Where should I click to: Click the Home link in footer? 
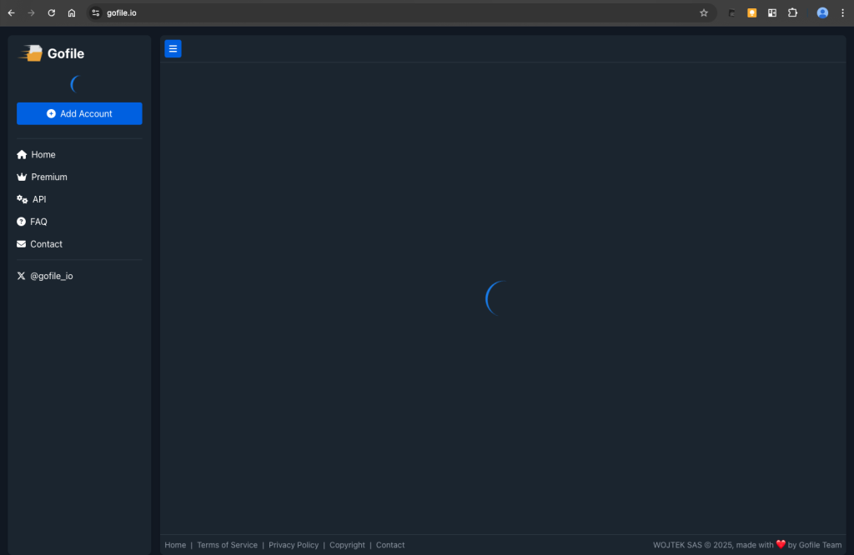pos(175,545)
